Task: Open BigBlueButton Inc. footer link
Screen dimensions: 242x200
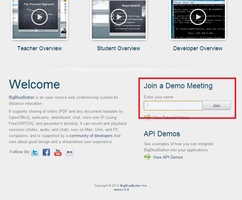Action: (x=133, y=185)
